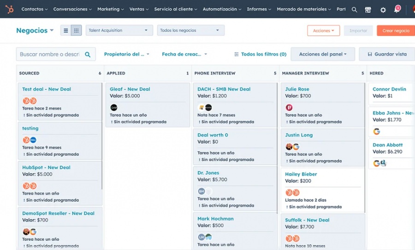The image size is (415, 250).
Task: Open Dean Abbott deal link
Action: 388,145
